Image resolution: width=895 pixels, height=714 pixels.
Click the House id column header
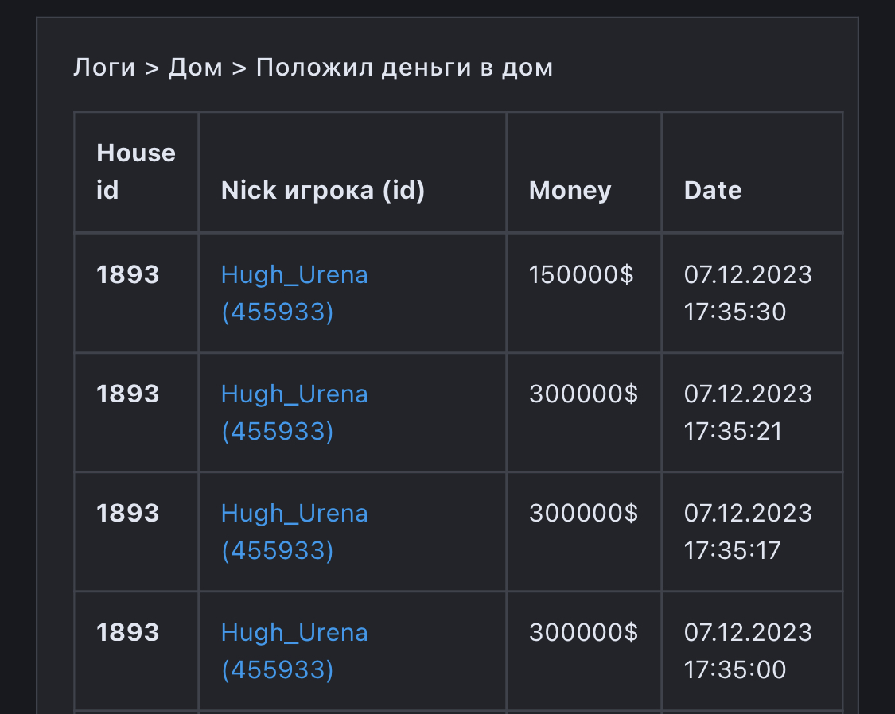coord(135,172)
